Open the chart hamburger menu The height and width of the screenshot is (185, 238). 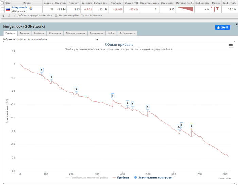point(231,46)
